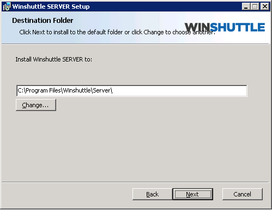Screen dimensions: 272x210
Task: Click the Destination Folder heading
Action: 43,21
